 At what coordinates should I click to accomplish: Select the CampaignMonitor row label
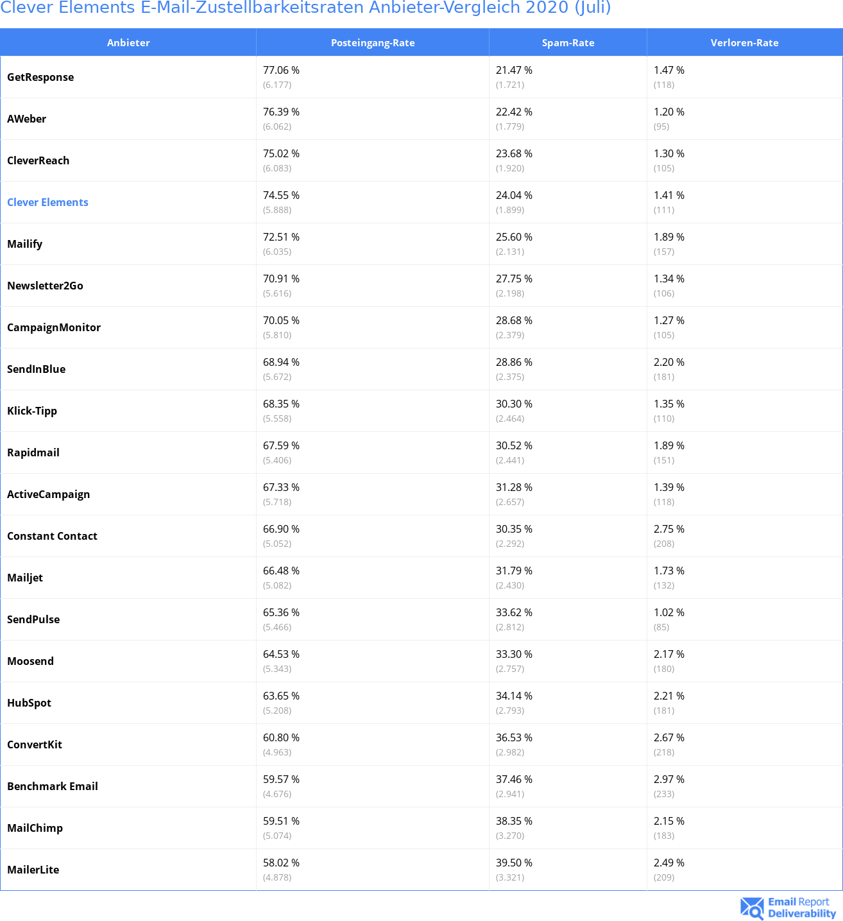pyautogui.click(x=54, y=327)
